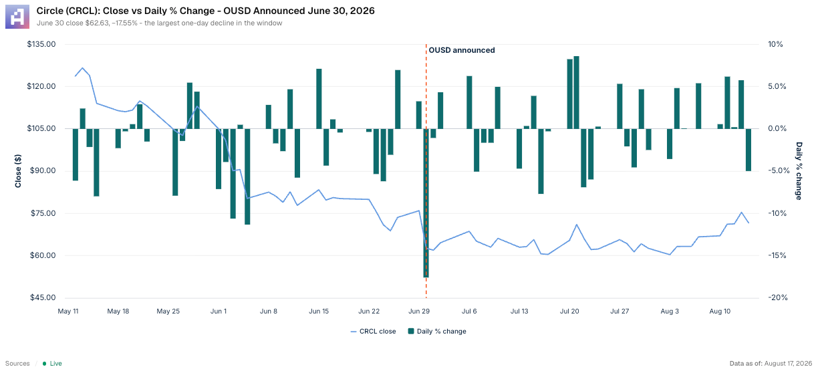816x373 pixels.
Task: Click the $45.00 left axis label
Action: [43, 297]
